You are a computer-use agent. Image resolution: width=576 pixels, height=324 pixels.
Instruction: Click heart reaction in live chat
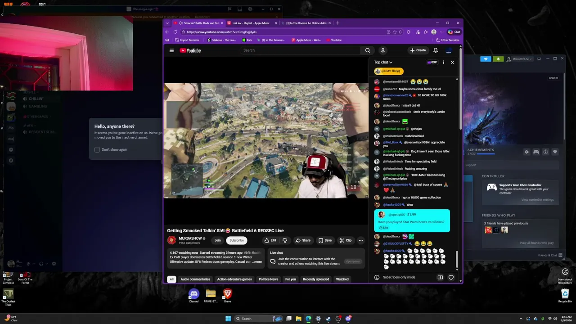tap(451, 278)
